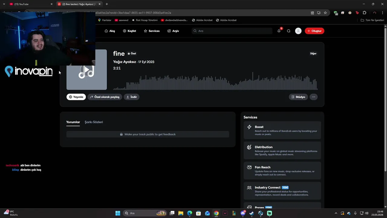Open the three-dot more options menu
The height and width of the screenshot is (218, 387).
pyautogui.click(x=314, y=97)
